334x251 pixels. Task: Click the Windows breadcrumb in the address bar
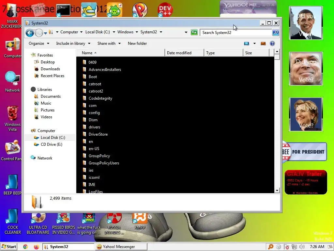(x=125, y=32)
